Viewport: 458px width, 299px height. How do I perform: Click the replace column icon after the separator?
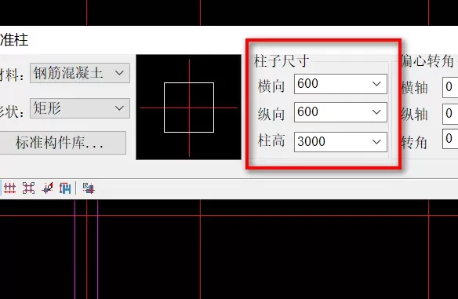point(89,188)
